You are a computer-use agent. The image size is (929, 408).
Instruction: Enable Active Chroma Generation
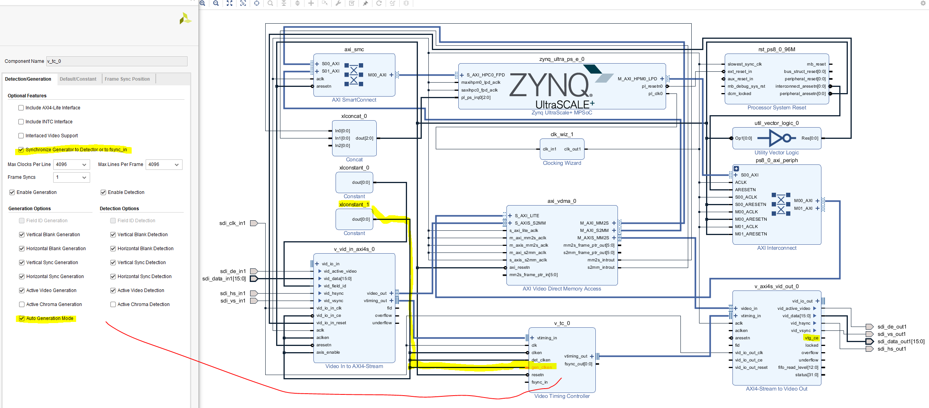(x=21, y=304)
